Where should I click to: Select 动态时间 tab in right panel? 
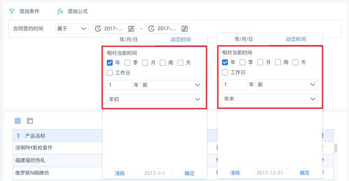tap(296, 39)
